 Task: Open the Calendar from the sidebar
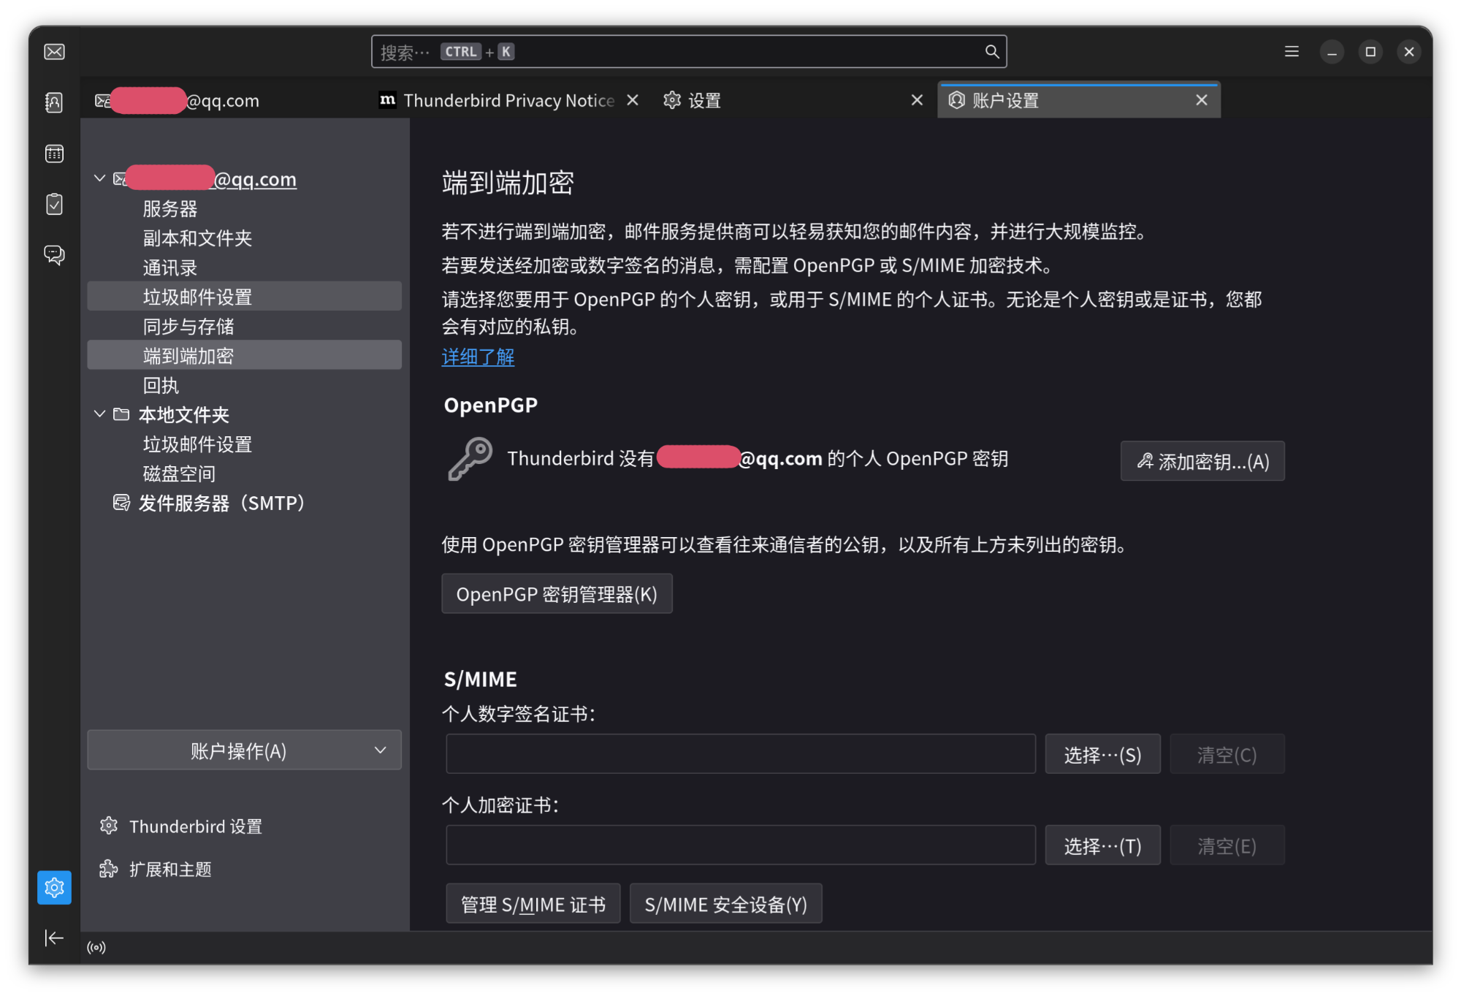(x=54, y=153)
